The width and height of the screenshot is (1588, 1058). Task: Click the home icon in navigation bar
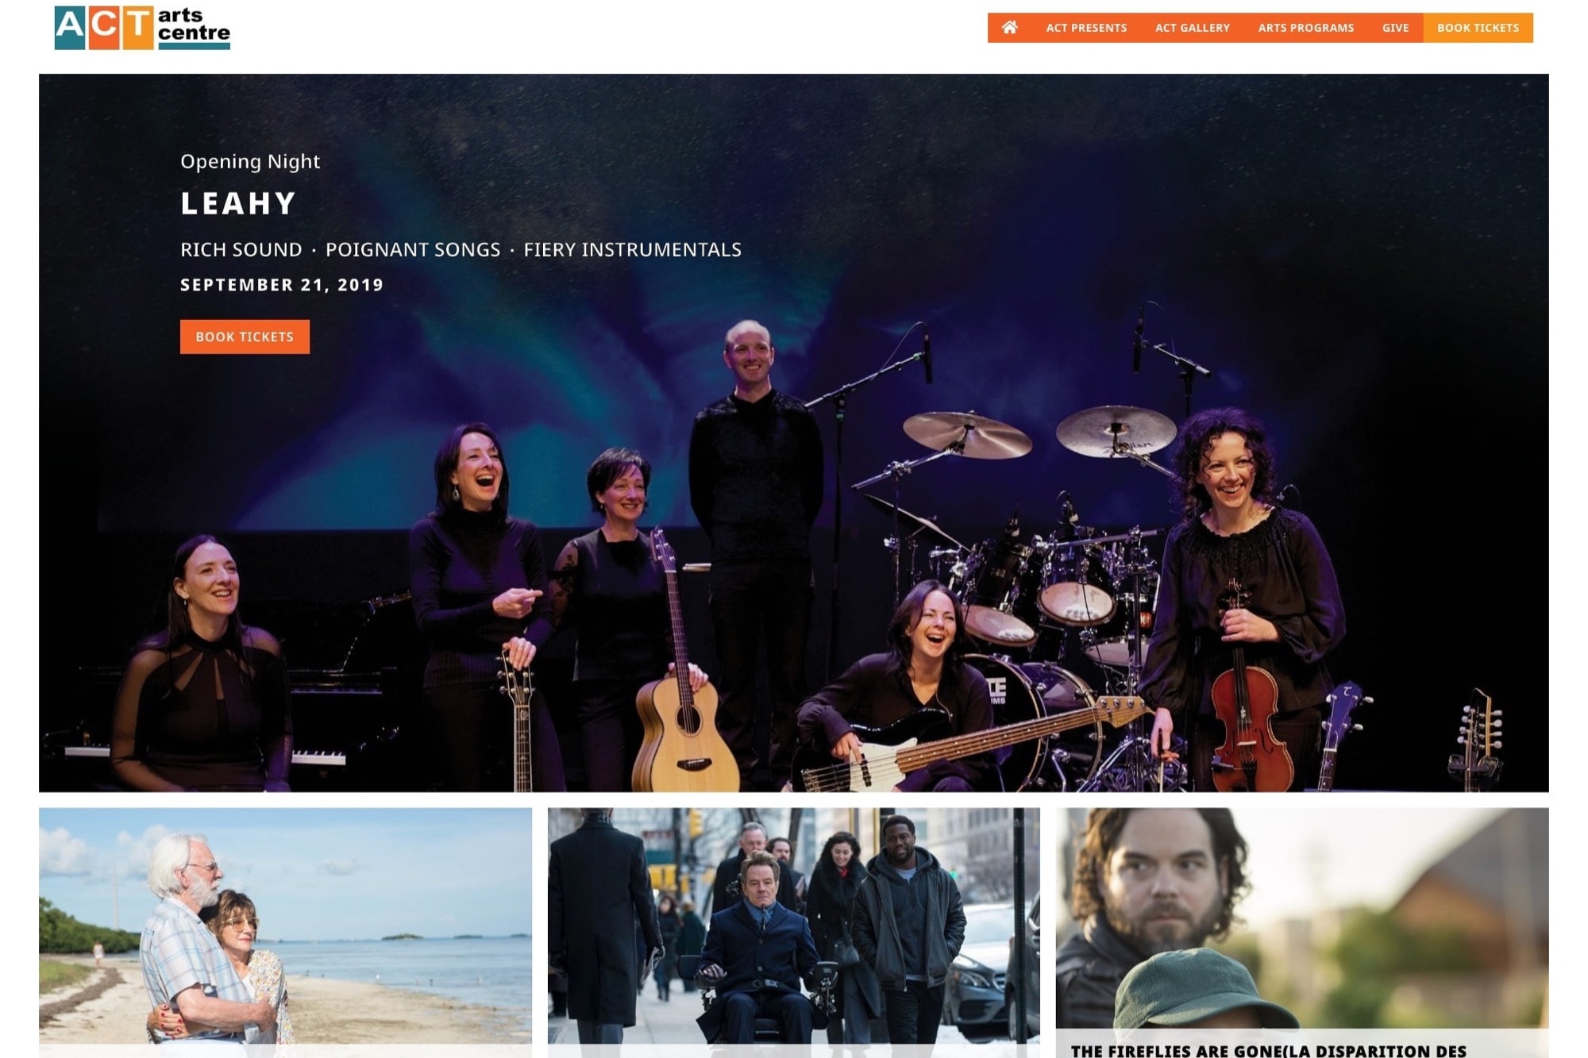pos(1009,28)
